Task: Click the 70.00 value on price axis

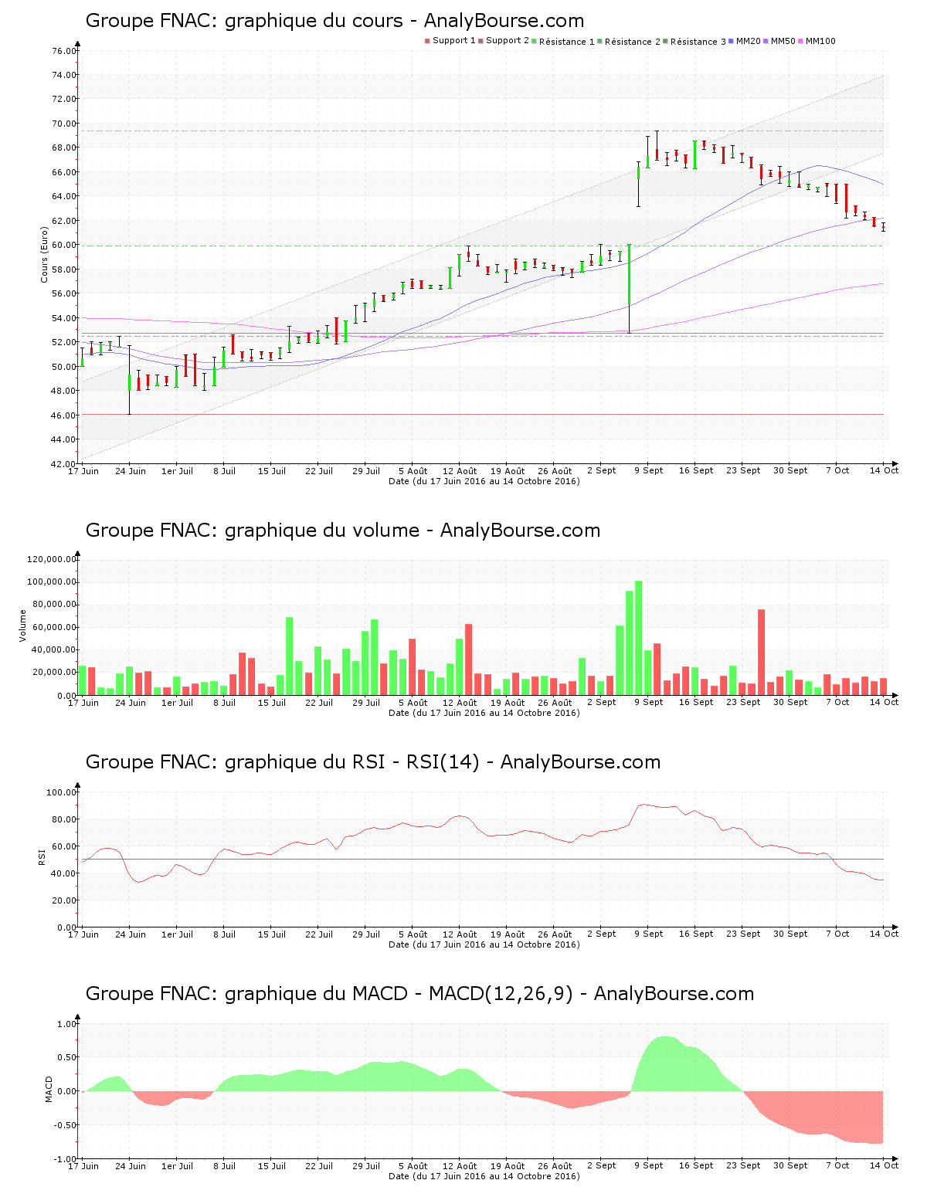Action: coord(64,124)
